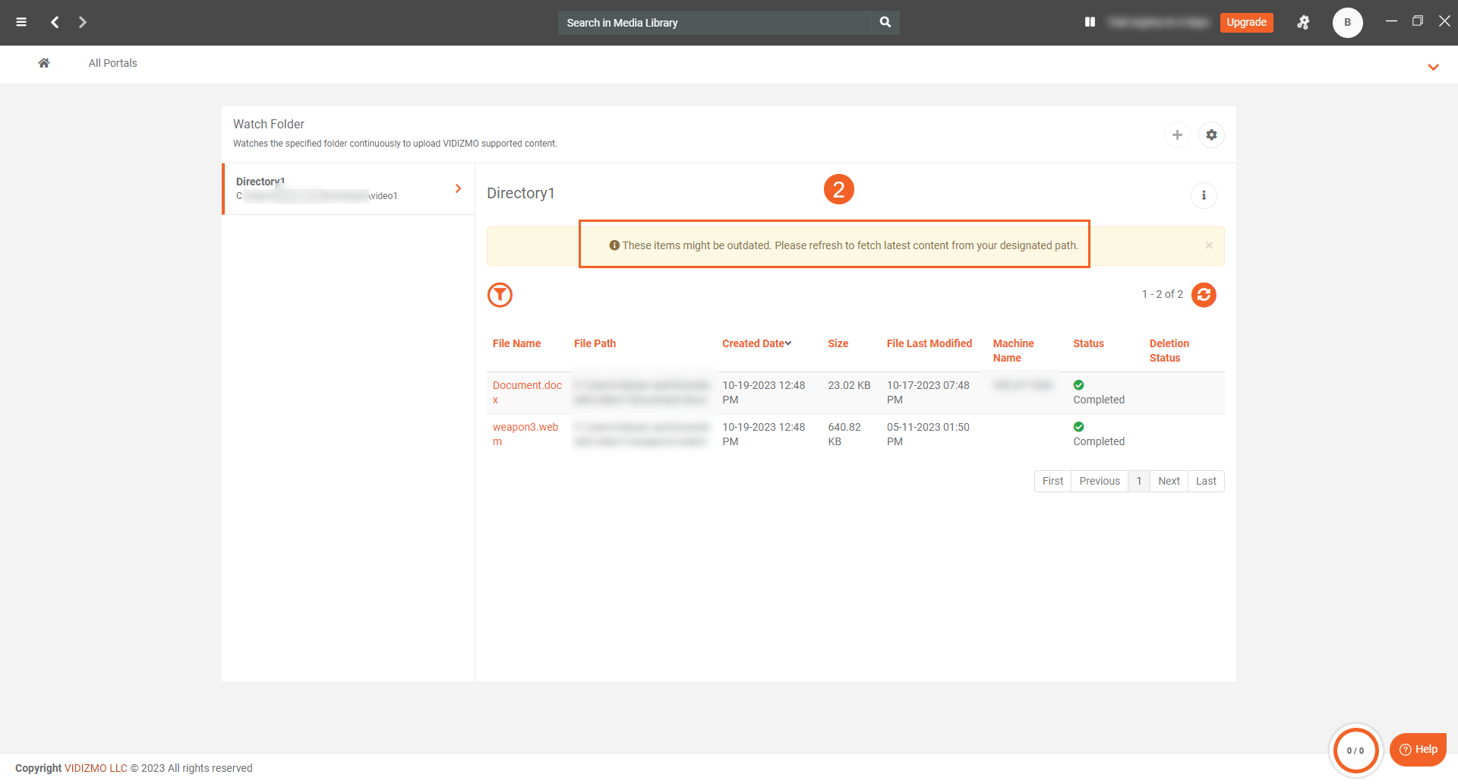The height and width of the screenshot is (784, 1458).
Task: Refresh the Directory1 file list
Action: pyautogui.click(x=1204, y=295)
